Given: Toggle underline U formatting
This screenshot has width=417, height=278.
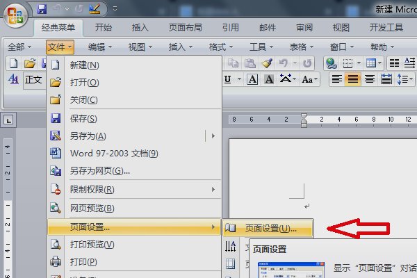Looking at the screenshot, I should point(228,79).
